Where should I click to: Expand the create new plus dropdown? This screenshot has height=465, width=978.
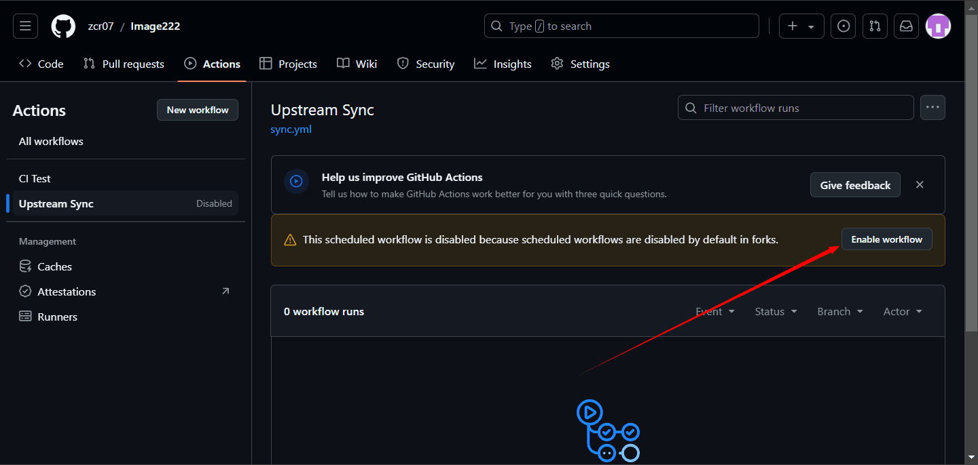pyautogui.click(x=801, y=26)
